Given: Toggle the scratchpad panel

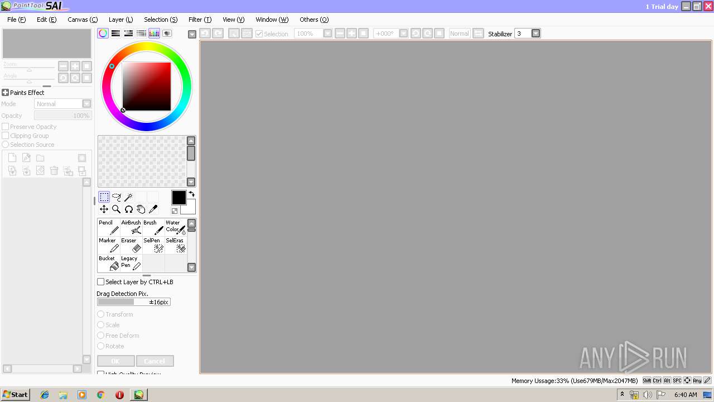Looking at the screenshot, I should (167, 33).
